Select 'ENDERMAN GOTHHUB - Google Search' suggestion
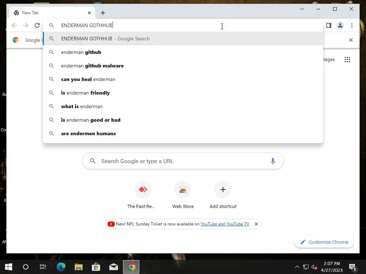 tap(183, 39)
